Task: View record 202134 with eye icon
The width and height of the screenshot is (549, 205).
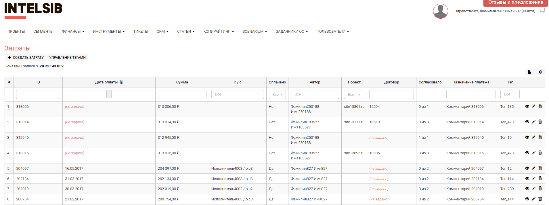Action: coord(527,179)
